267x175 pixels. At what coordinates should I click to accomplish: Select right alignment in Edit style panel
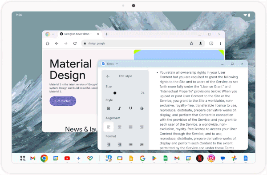coord(142,127)
